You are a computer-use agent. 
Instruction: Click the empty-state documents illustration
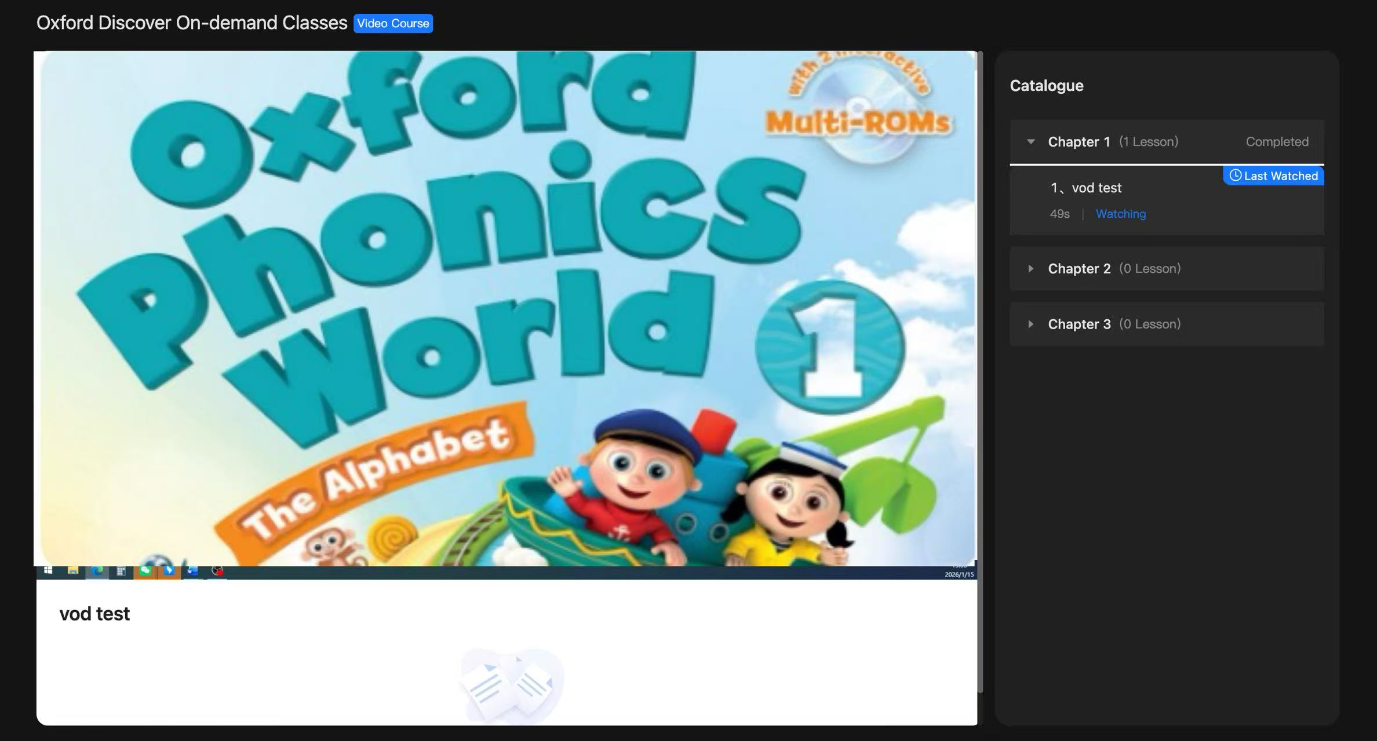511,687
